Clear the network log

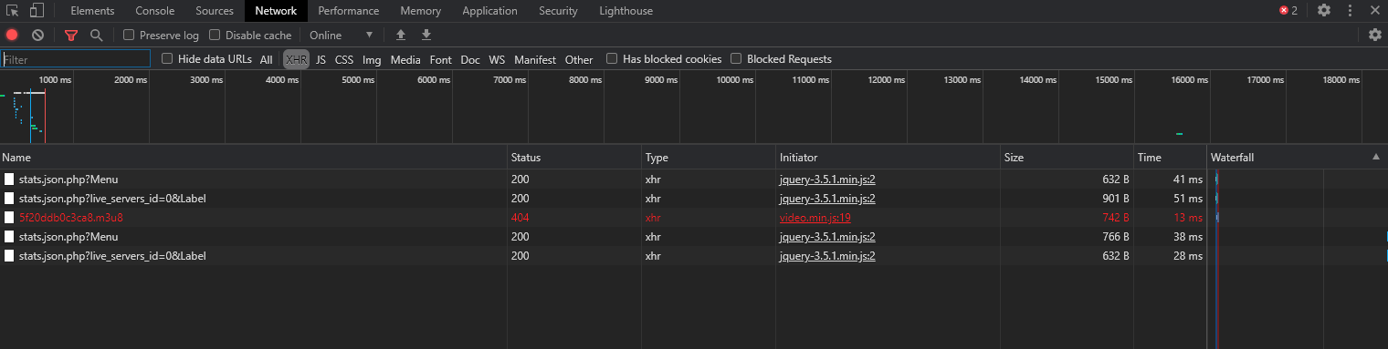(37, 35)
